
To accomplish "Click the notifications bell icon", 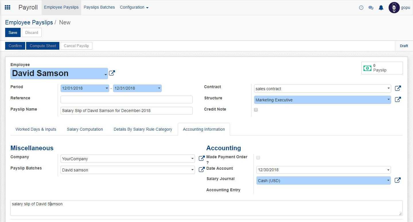I will coord(381,8).
